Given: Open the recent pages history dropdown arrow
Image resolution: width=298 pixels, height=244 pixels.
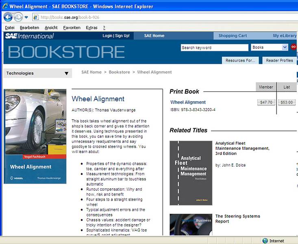Looking at the screenshot, I should 26,17.
